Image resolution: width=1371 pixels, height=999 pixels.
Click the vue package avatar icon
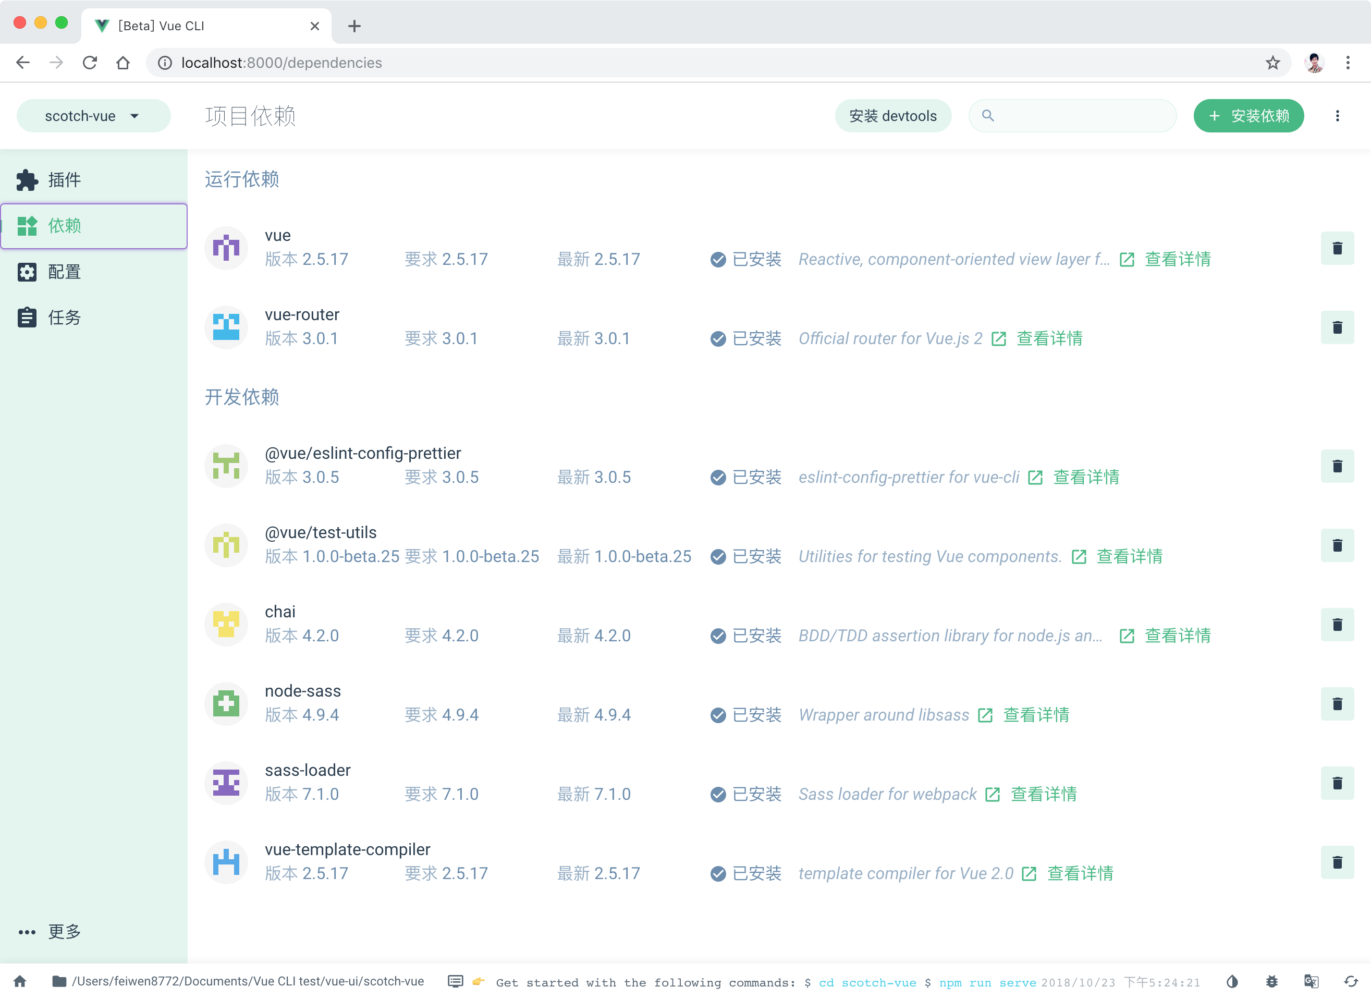pos(226,248)
